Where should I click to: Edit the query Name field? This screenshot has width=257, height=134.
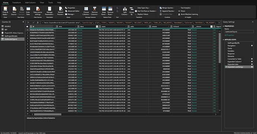(x=239, y=32)
